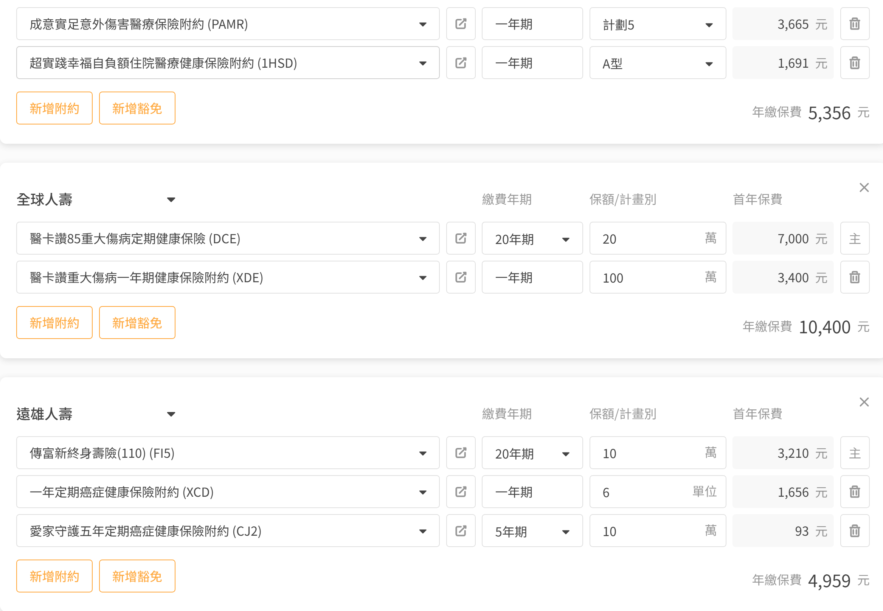883x611 pixels.
Task: Click 新增豁免 under 遠雄人壽
Action: (137, 576)
